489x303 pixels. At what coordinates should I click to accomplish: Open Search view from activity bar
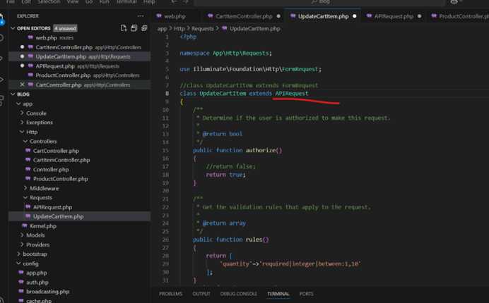tap(1, 38)
